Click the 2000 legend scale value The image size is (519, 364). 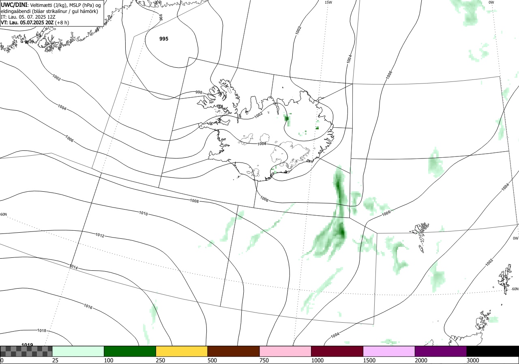click(x=421, y=360)
